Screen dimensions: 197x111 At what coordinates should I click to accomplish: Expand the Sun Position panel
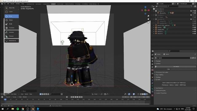(x=159, y=88)
